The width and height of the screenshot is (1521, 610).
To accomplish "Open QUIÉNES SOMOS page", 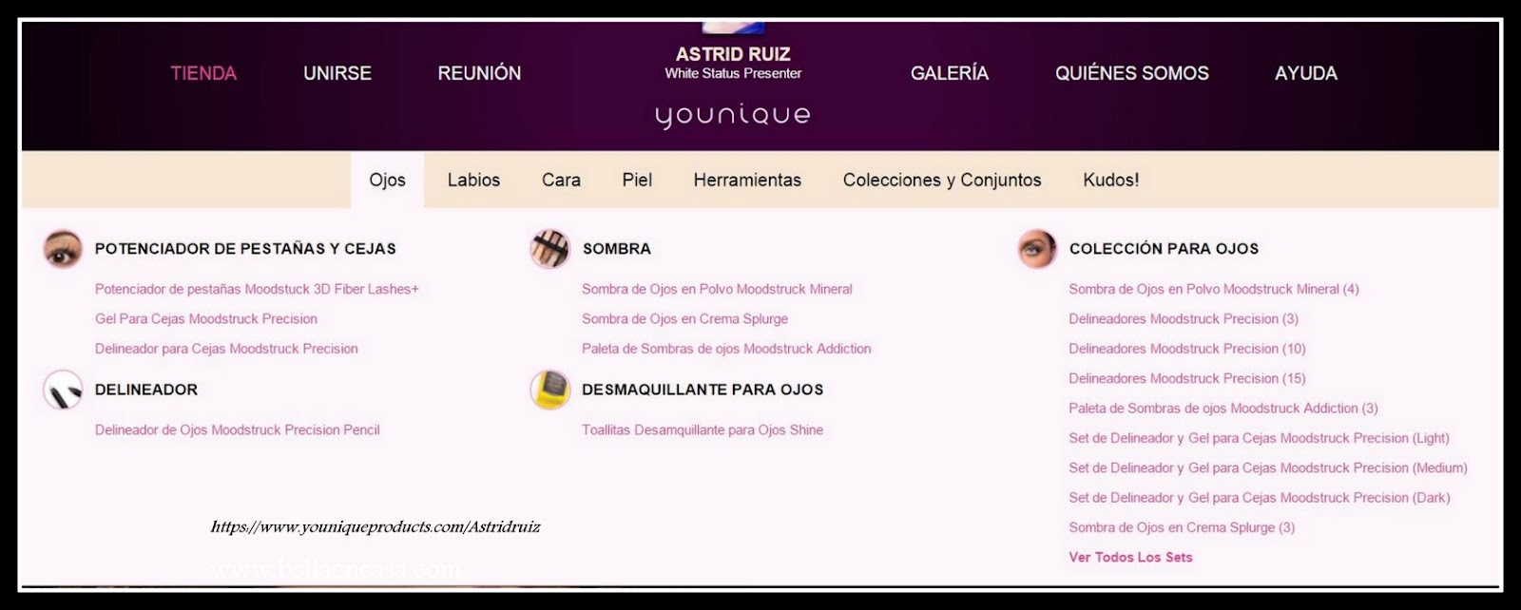I will (1132, 73).
